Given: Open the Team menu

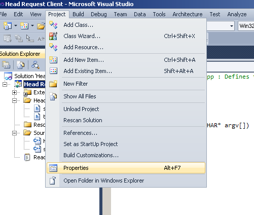Looking at the screenshot, I should pyautogui.click(x=120, y=14).
